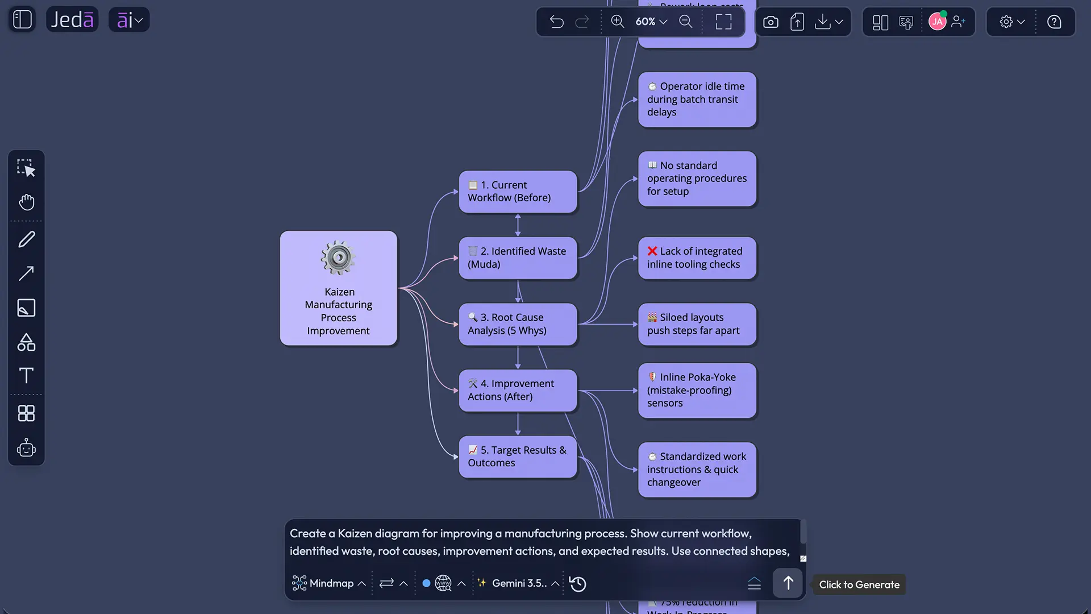Toggle the web search globe option
Image resolution: width=1091 pixels, height=614 pixels.
click(443, 583)
